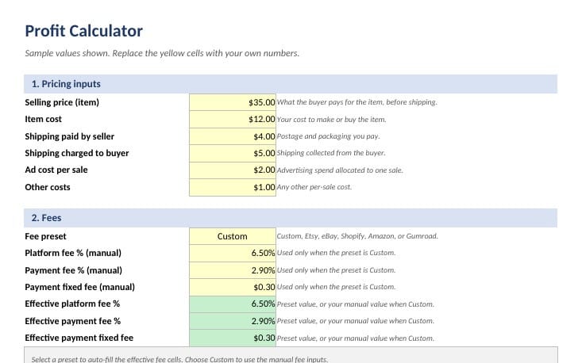Click the 'Payment fee % (manual)' label
582x363 pixels.
[74, 270]
